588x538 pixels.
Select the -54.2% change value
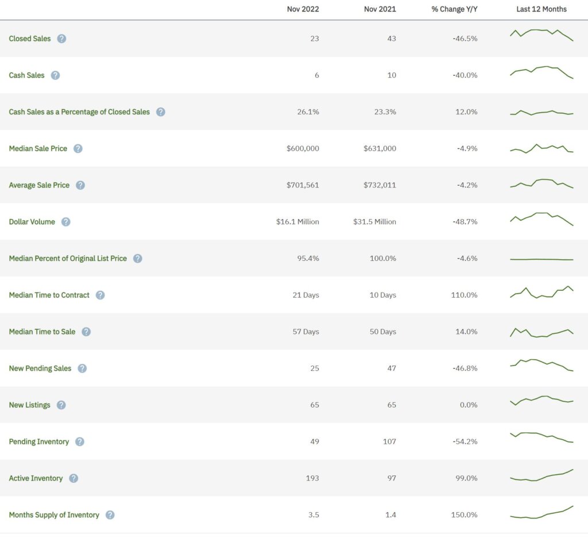point(465,441)
